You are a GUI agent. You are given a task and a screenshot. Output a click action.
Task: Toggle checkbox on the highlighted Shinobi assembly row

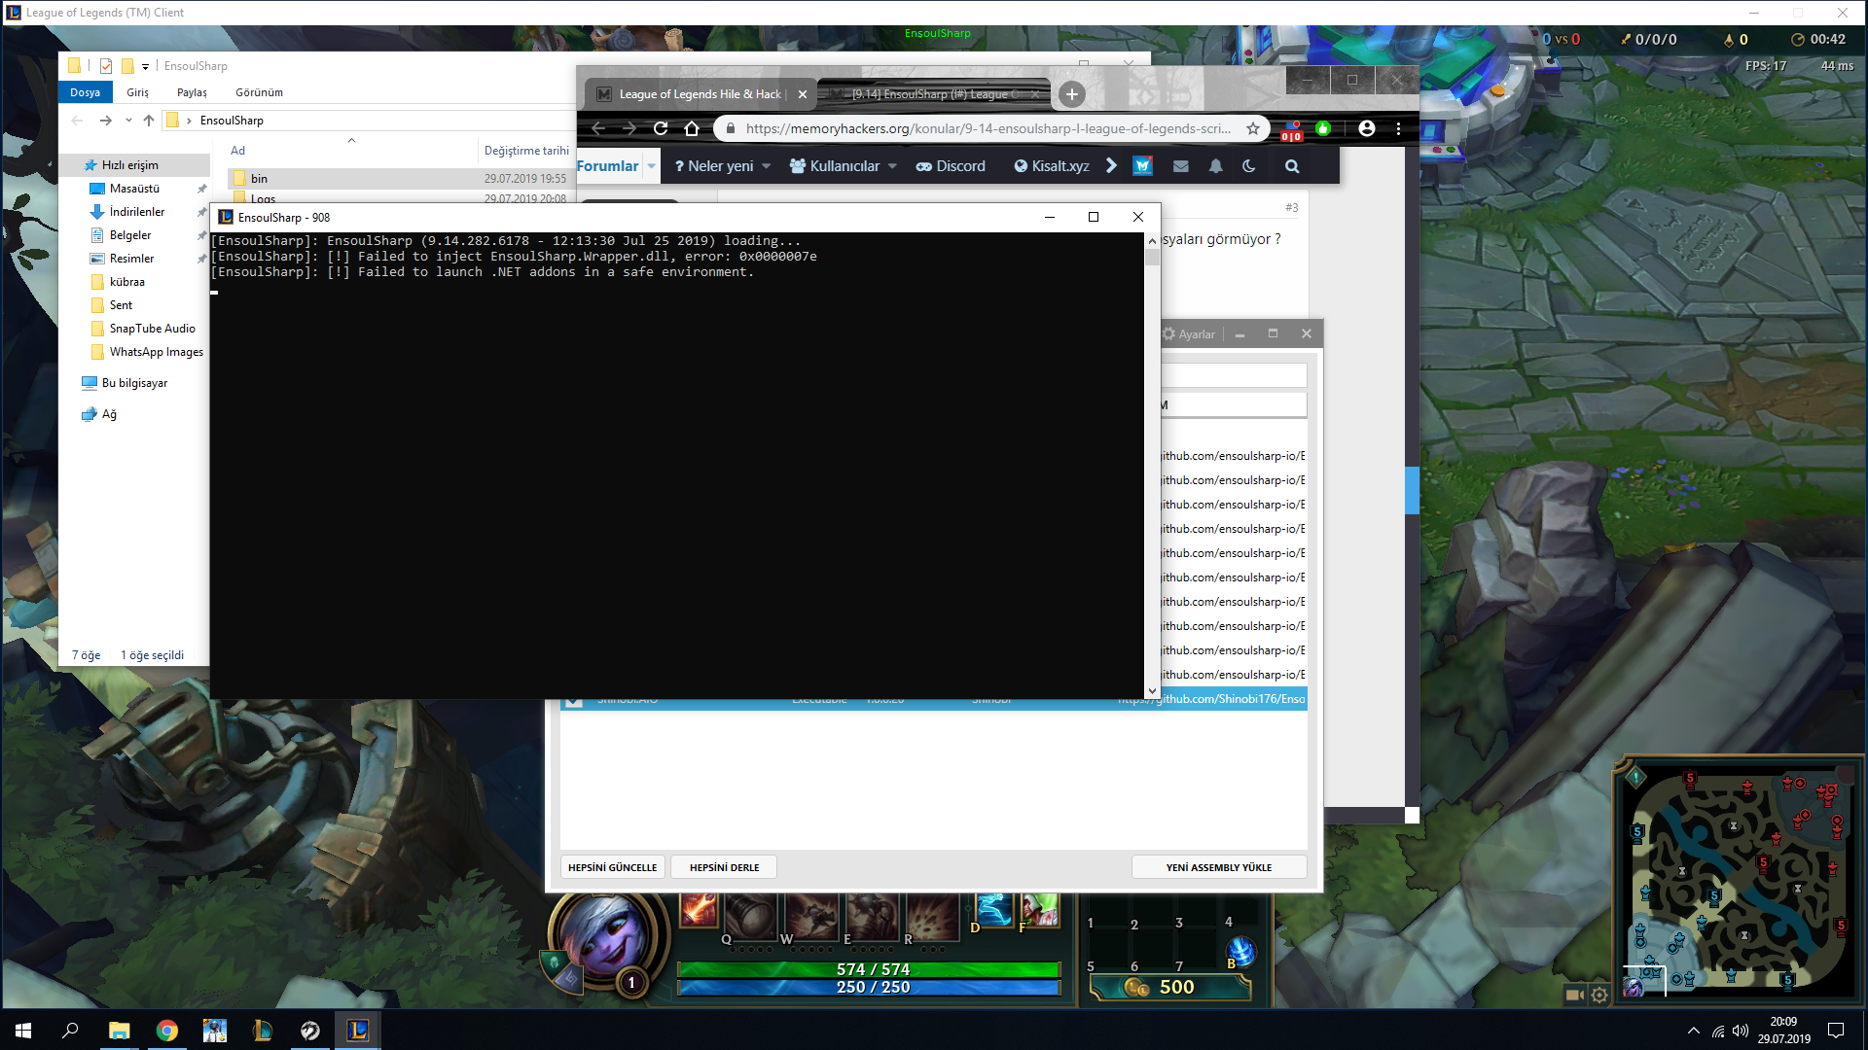click(x=574, y=702)
